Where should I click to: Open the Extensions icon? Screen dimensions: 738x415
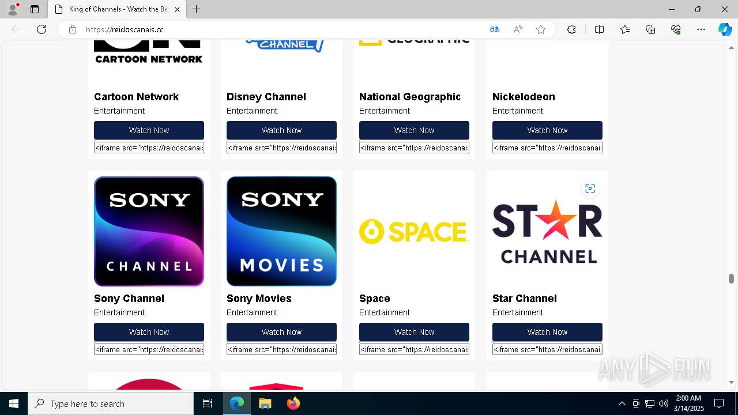point(571,29)
